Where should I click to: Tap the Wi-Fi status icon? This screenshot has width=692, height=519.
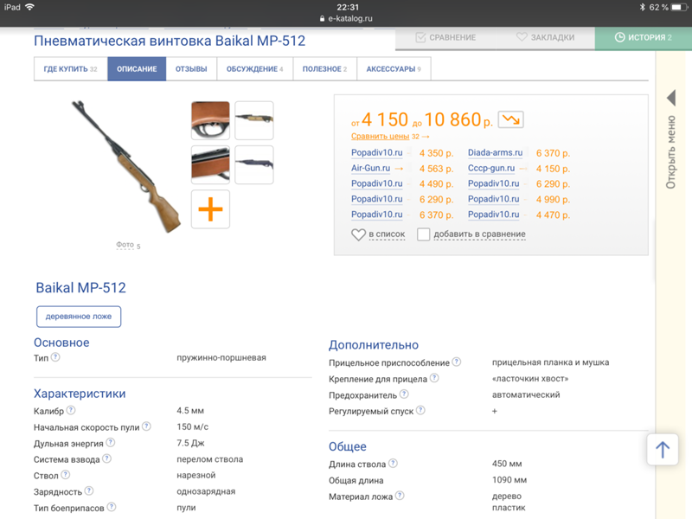pyautogui.click(x=30, y=7)
